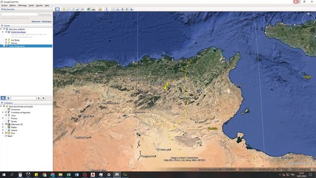Open Windows taskbar search
Viewport: 316px width, 178px height.
click(12, 175)
